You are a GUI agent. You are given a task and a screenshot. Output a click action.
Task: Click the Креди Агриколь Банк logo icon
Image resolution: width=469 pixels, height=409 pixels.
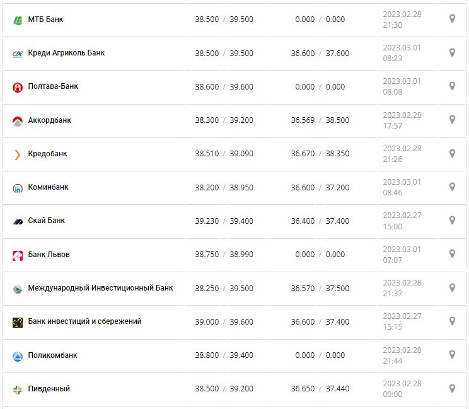tap(18, 54)
